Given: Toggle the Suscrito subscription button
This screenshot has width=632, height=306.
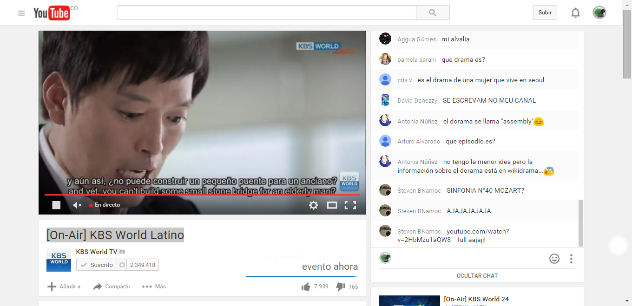Looking at the screenshot, I should tap(97, 265).
